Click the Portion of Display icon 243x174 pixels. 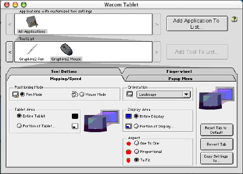128,126
